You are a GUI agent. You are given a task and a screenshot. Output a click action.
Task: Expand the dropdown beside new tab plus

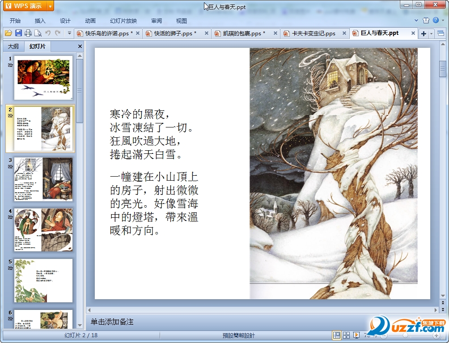pyautogui.click(x=431, y=34)
